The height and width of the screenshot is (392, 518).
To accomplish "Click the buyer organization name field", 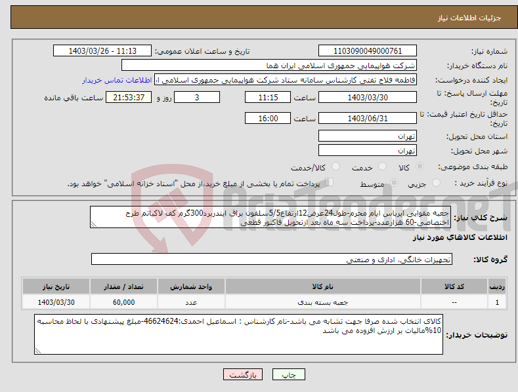I will click(x=269, y=66).
